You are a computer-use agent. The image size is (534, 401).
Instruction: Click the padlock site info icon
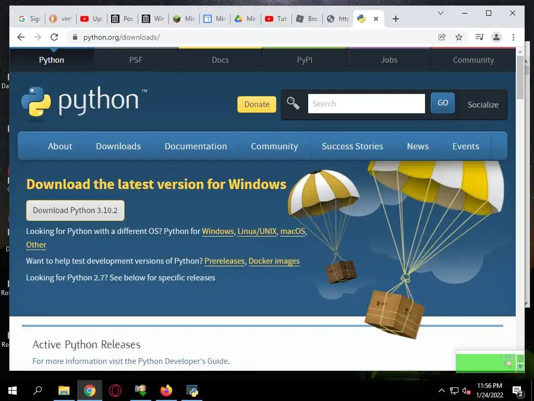pos(75,37)
